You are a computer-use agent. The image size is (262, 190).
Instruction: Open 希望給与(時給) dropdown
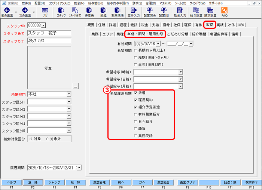(x=180, y=72)
